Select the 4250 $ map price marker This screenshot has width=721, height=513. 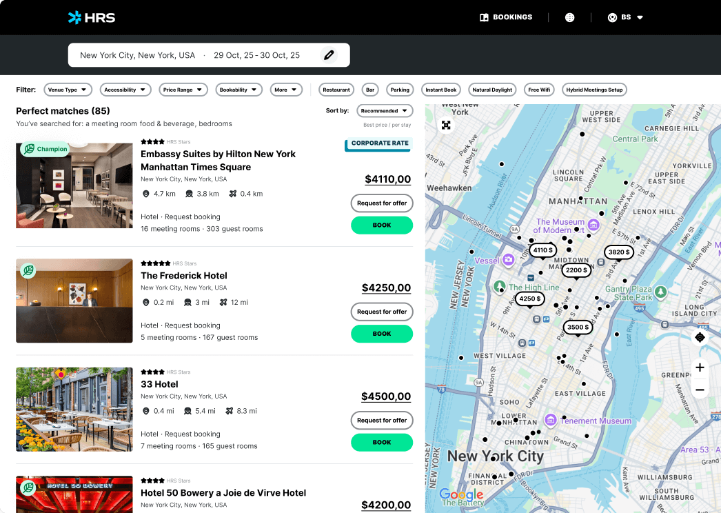pyautogui.click(x=530, y=299)
